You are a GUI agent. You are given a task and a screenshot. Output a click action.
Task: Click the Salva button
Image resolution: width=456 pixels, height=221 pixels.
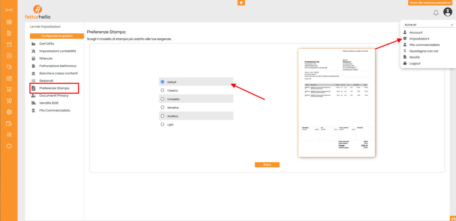(267, 165)
